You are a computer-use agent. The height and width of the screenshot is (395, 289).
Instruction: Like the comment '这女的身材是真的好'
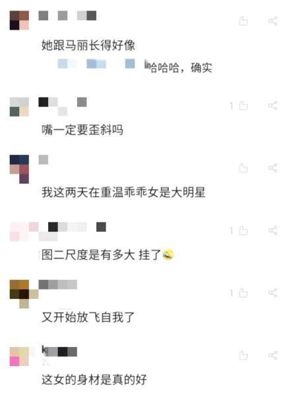[x=243, y=355]
